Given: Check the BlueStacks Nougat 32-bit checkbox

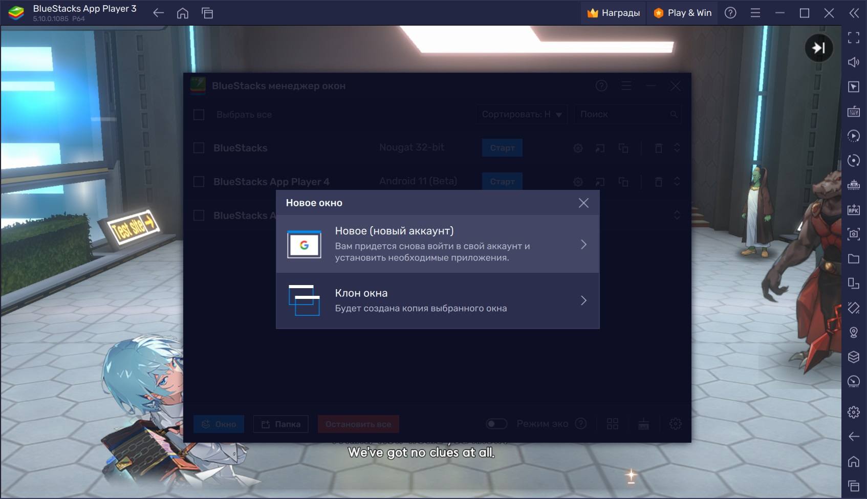Looking at the screenshot, I should (x=199, y=148).
